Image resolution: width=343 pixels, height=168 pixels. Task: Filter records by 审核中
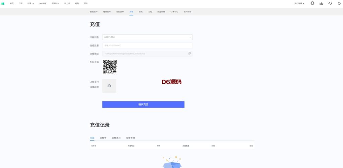pyautogui.click(x=103, y=138)
